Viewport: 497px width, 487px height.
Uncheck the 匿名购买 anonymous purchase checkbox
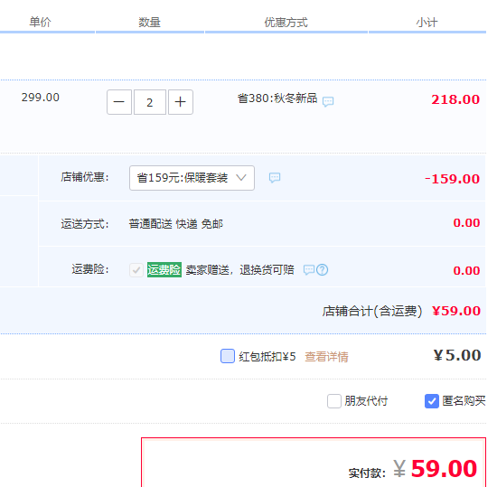click(432, 401)
